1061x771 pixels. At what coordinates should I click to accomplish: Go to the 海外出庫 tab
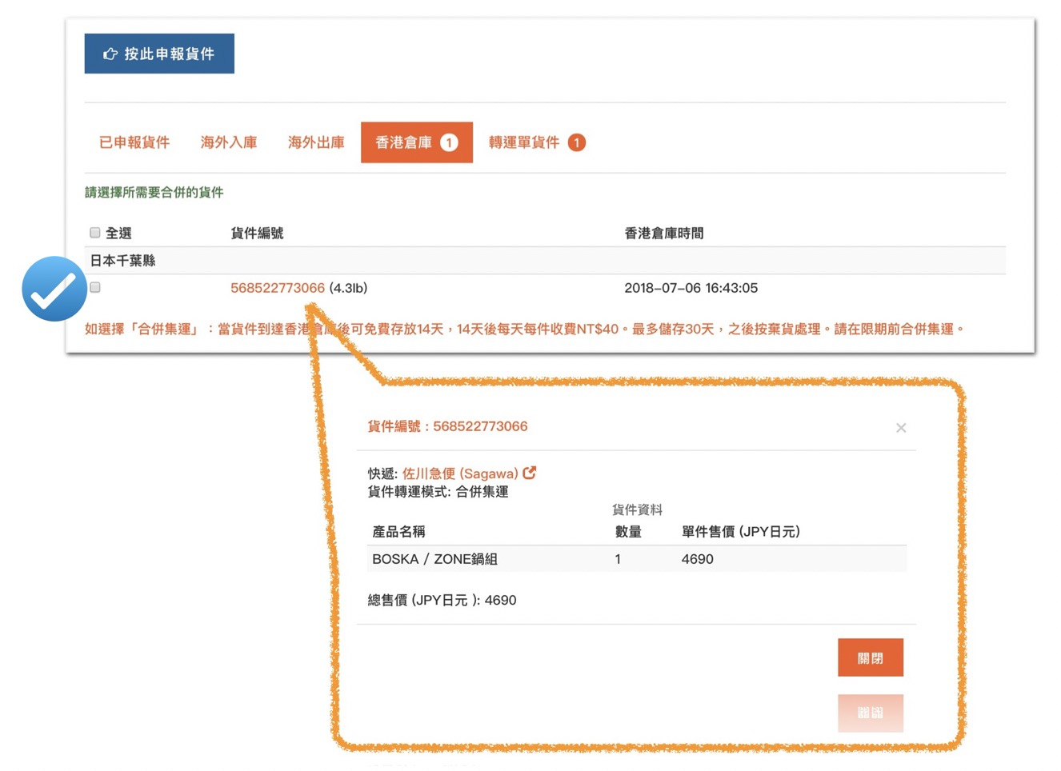click(x=316, y=142)
